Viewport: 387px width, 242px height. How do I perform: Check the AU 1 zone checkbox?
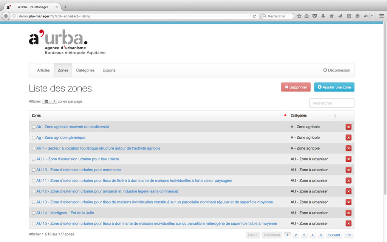[x=34, y=159]
